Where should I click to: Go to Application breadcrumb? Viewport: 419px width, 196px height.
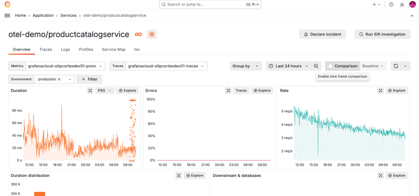pyautogui.click(x=43, y=15)
